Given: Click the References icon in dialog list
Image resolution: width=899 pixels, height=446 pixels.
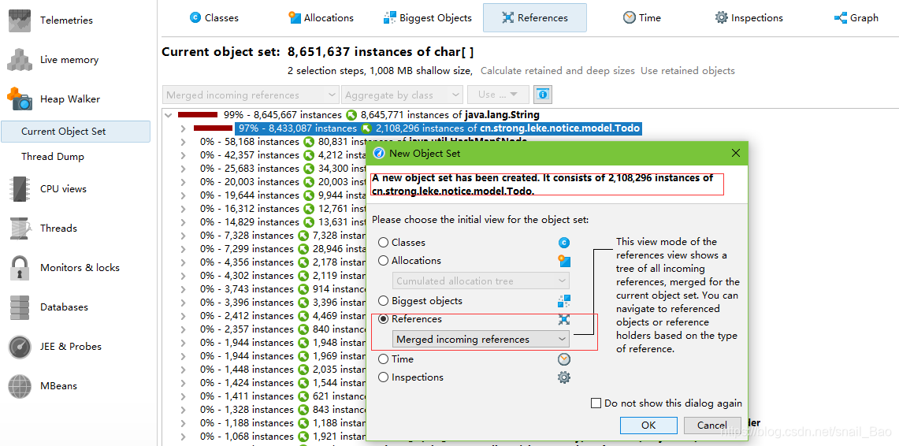Looking at the screenshot, I should pyautogui.click(x=564, y=320).
